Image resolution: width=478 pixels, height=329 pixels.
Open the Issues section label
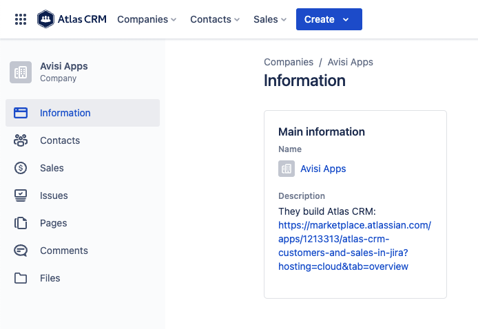point(54,195)
